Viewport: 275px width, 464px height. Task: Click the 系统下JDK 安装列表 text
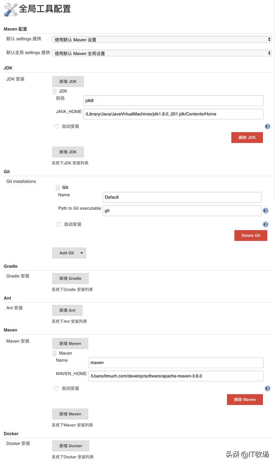tap(70, 163)
